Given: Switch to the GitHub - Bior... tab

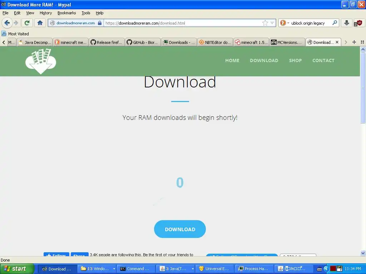Looking at the screenshot, I should coord(143,42).
